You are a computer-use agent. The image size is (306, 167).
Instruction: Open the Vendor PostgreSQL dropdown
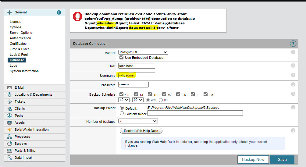click(143, 52)
